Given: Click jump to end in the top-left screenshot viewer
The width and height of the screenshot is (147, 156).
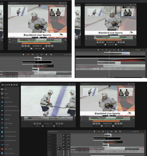Looking at the screenshot, I should 52,46.
